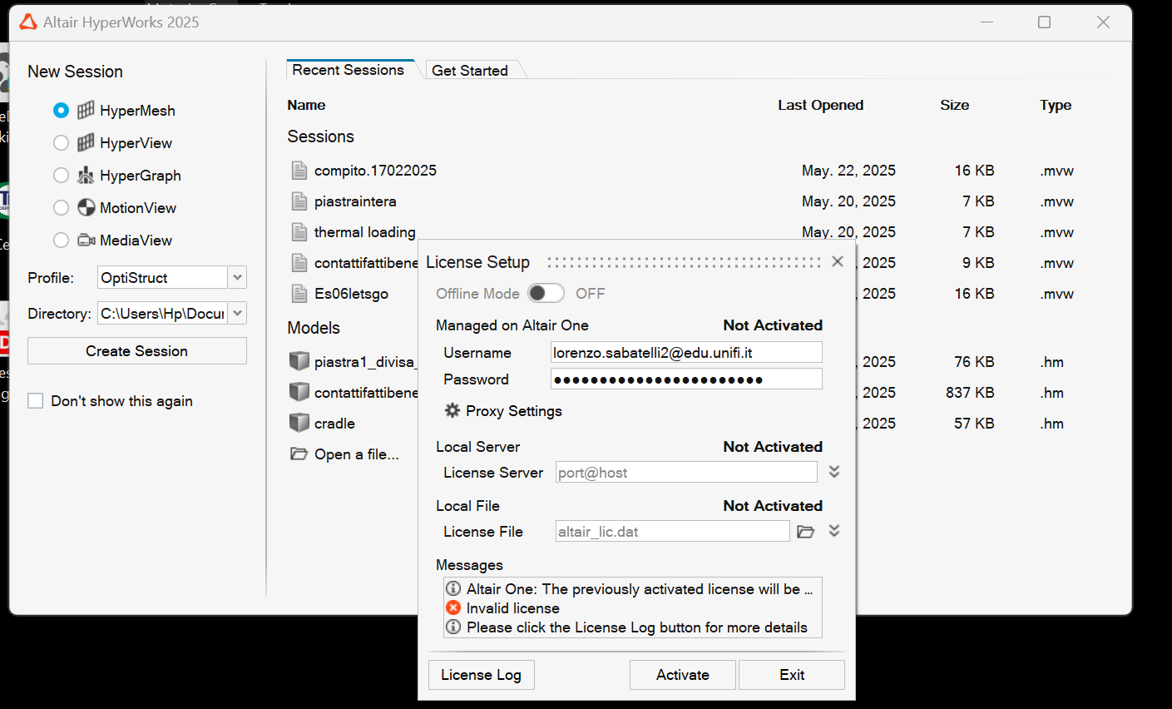Viewport: 1172px width, 709px height.
Task: Click the Invalid license message
Action: click(512, 608)
